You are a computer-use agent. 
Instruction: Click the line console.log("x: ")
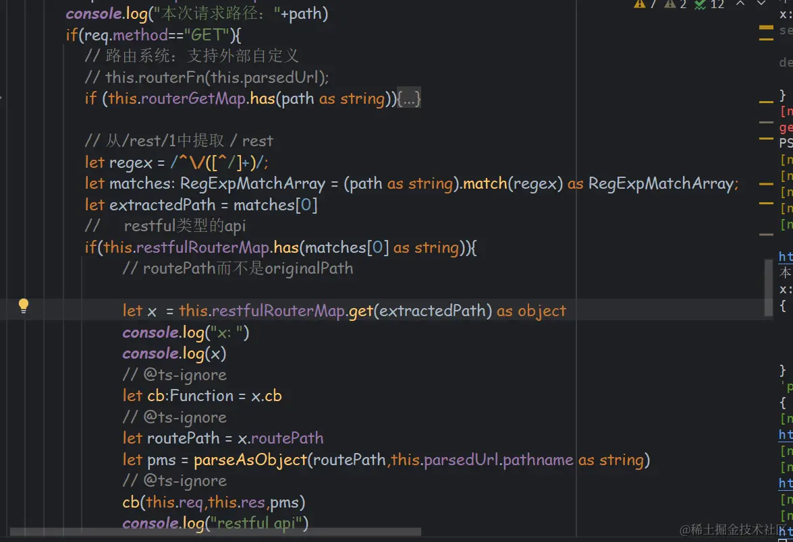[x=186, y=332]
